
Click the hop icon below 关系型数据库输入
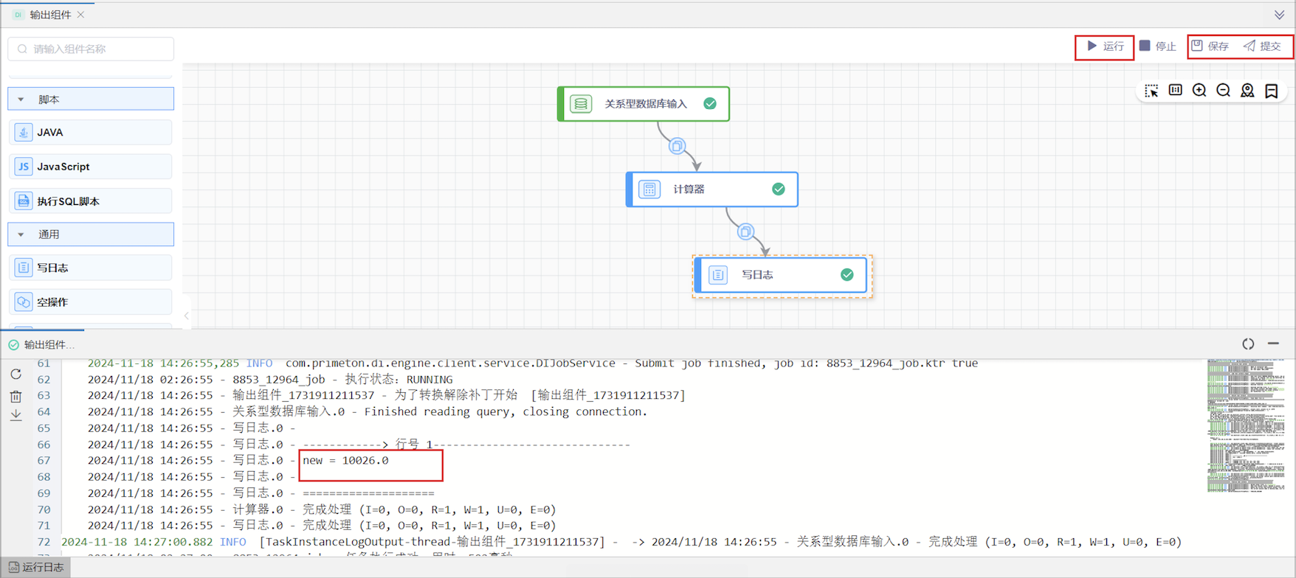(677, 146)
